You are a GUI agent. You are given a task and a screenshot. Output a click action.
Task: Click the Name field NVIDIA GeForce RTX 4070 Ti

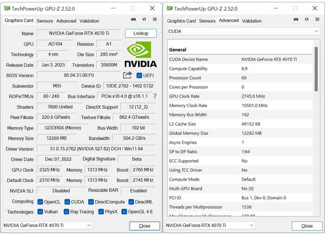point(79,33)
